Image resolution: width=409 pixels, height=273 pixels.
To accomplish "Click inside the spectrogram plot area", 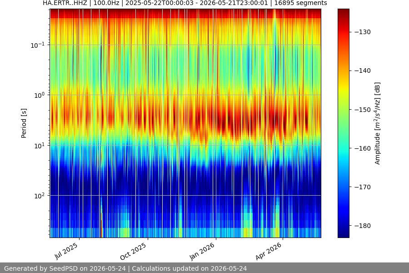I will pyautogui.click(x=185, y=123).
